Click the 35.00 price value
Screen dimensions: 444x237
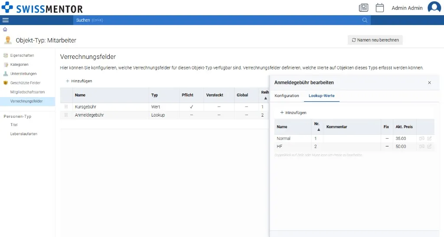[401, 139]
